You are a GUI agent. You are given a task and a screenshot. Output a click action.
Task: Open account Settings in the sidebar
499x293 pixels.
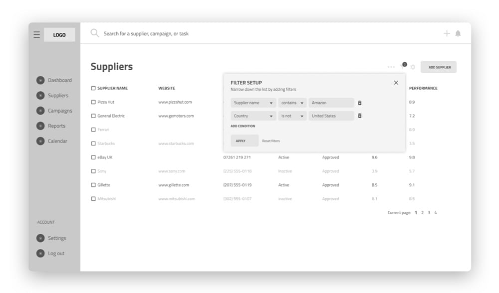57,238
